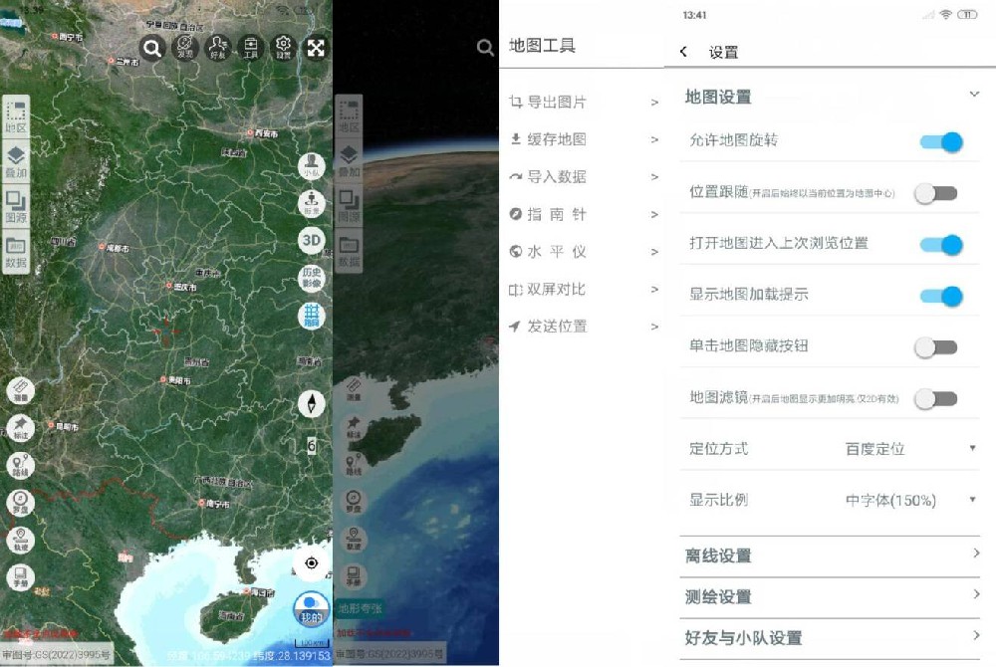Open the 工具 toolbox icon

pos(251,48)
